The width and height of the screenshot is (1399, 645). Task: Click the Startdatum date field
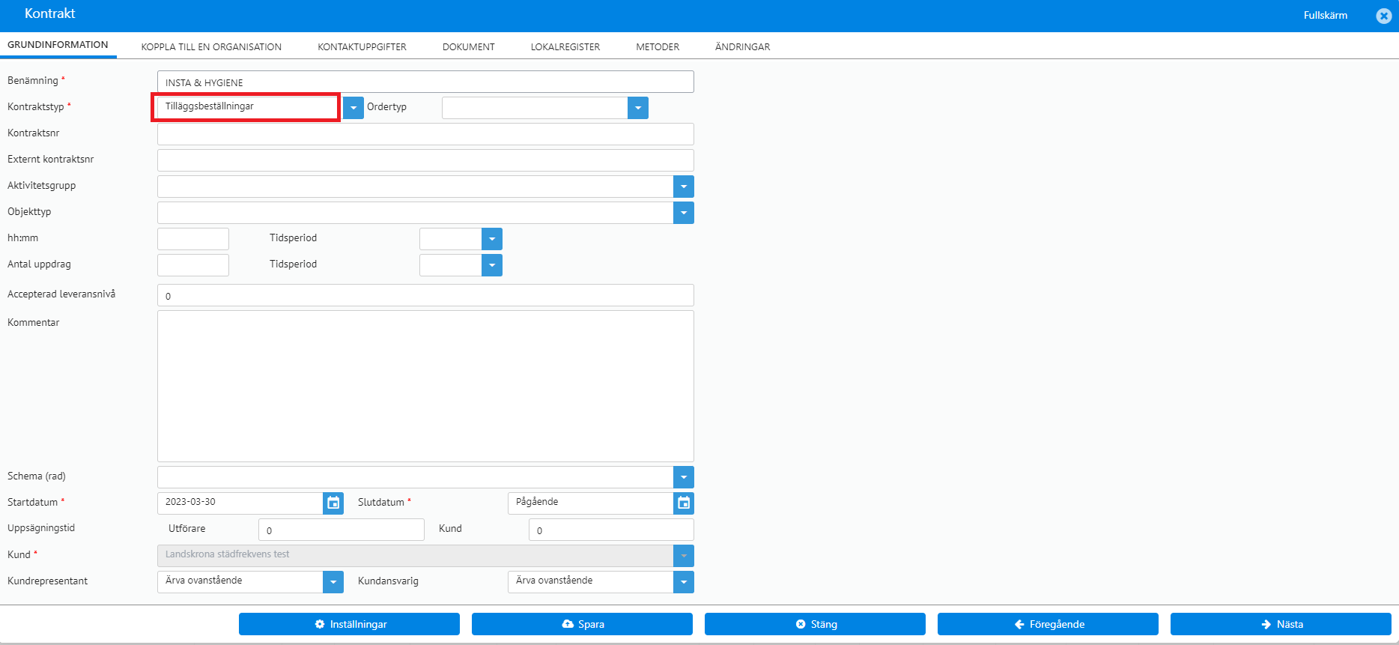[240, 503]
